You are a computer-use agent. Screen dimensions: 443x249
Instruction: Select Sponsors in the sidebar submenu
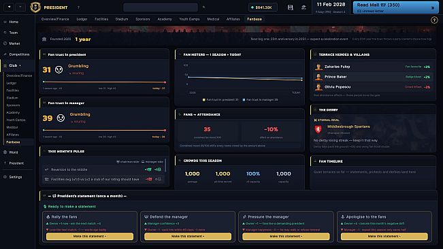pos(13,105)
